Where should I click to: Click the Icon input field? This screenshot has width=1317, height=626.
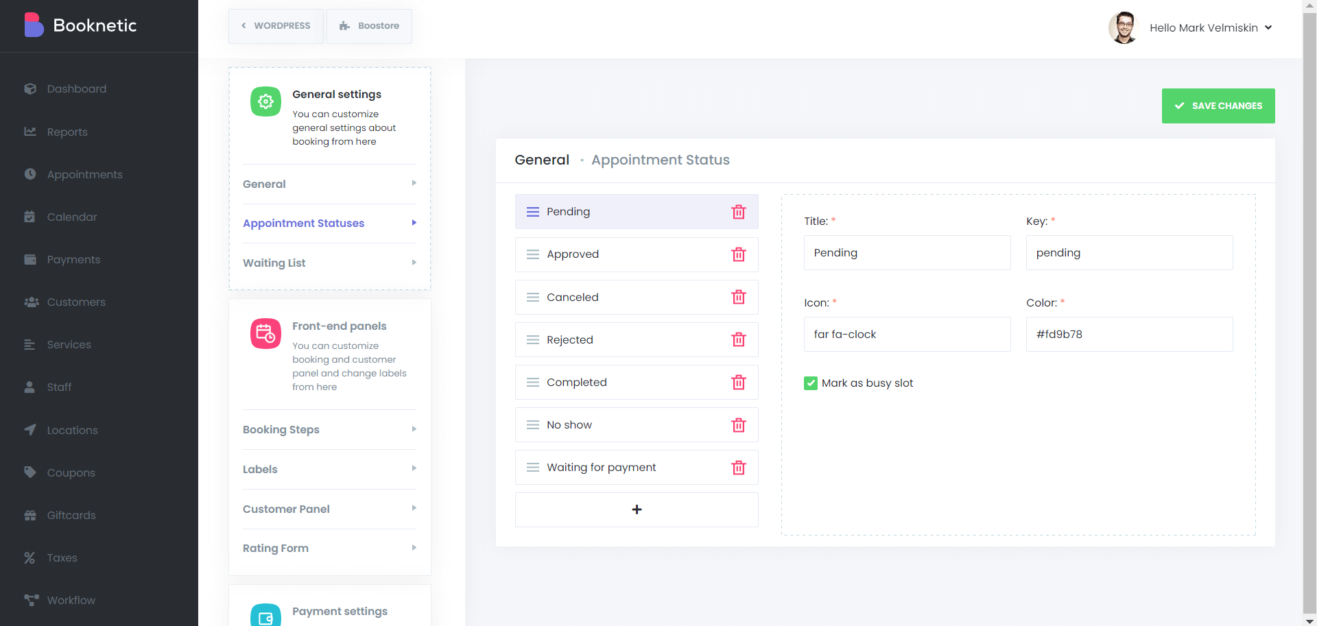(x=907, y=334)
